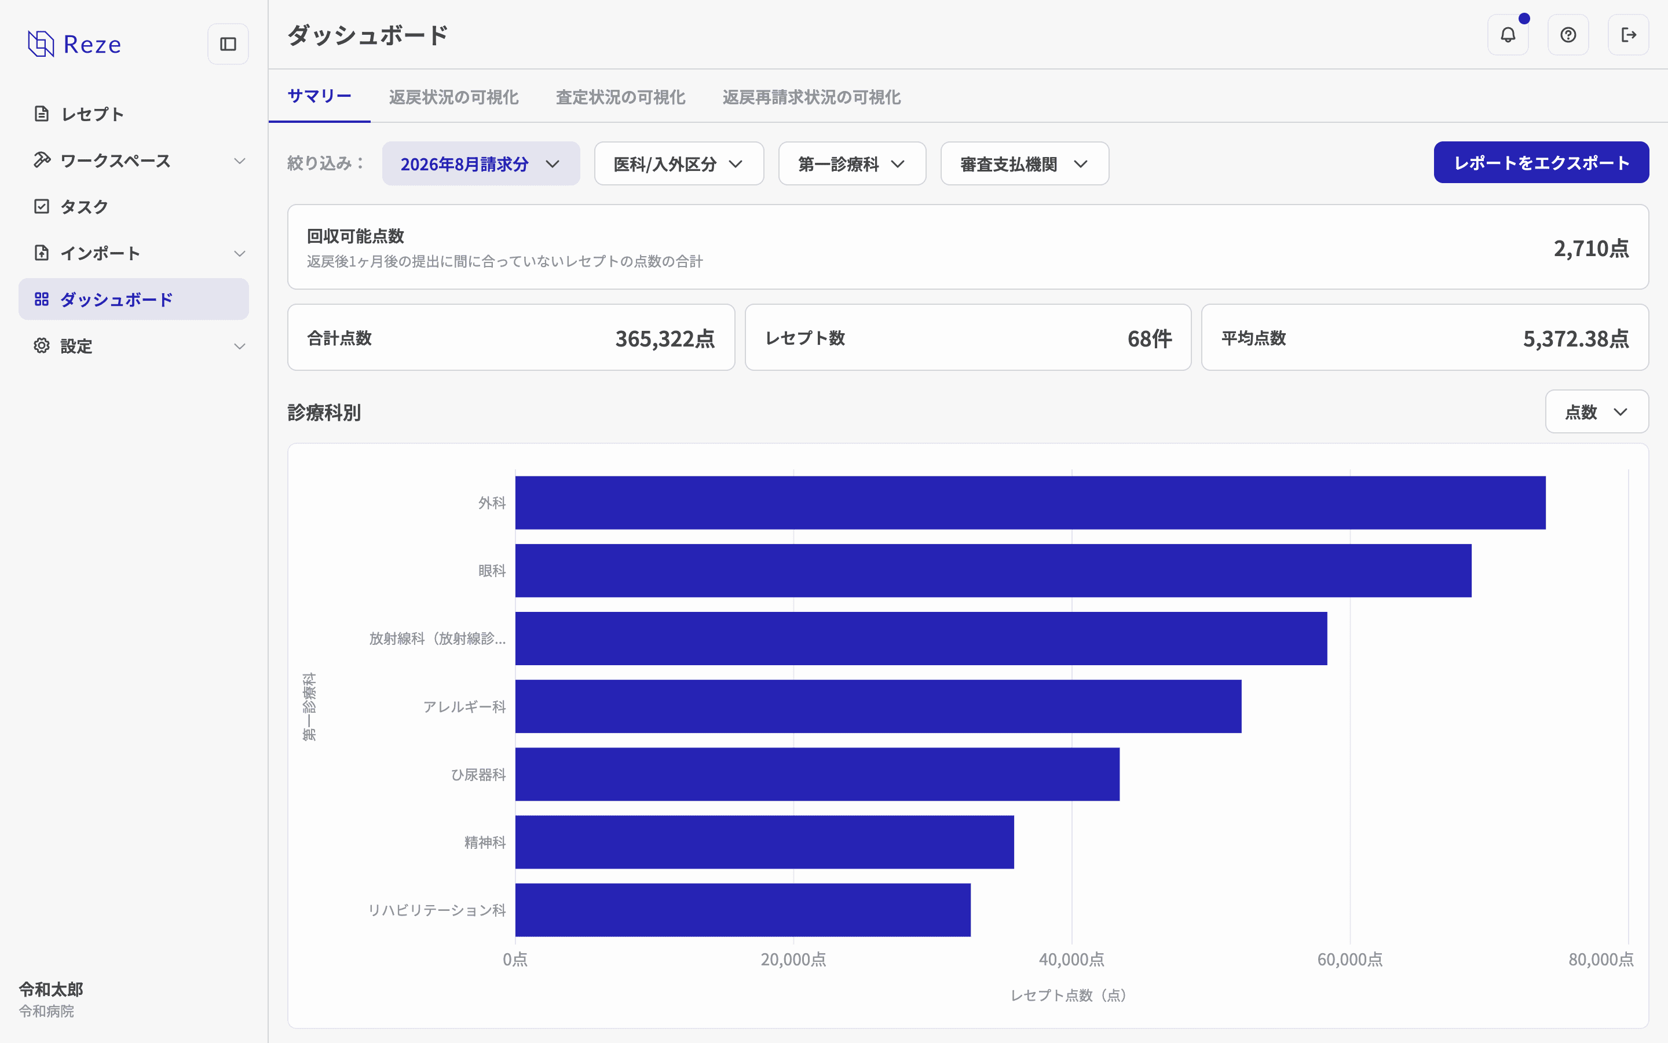This screenshot has width=1668, height=1043.
Task: Switch to the 返戻状況の可視化 tab
Action: 453,97
